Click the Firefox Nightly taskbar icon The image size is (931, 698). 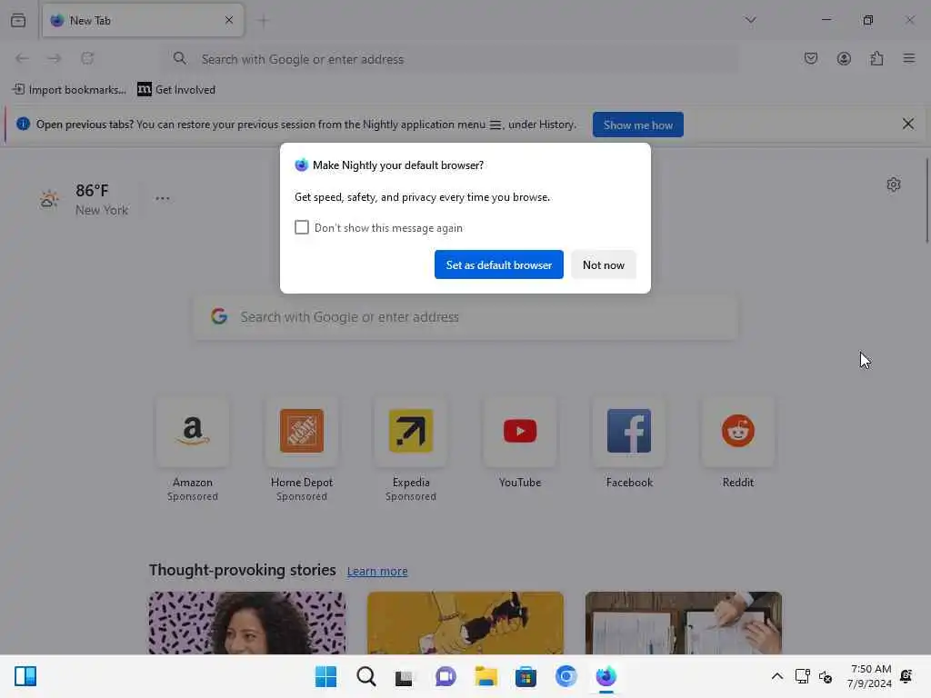[x=606, y=676]
